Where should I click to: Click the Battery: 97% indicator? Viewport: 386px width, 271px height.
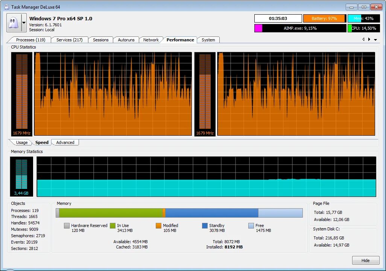pos(324,18)
